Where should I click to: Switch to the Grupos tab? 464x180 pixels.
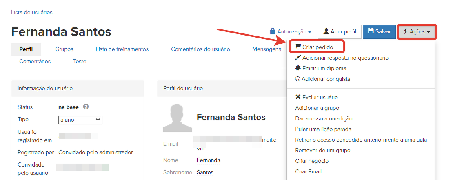(64, 49)
